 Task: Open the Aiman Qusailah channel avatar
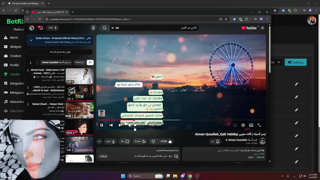(x=262, y=141)
